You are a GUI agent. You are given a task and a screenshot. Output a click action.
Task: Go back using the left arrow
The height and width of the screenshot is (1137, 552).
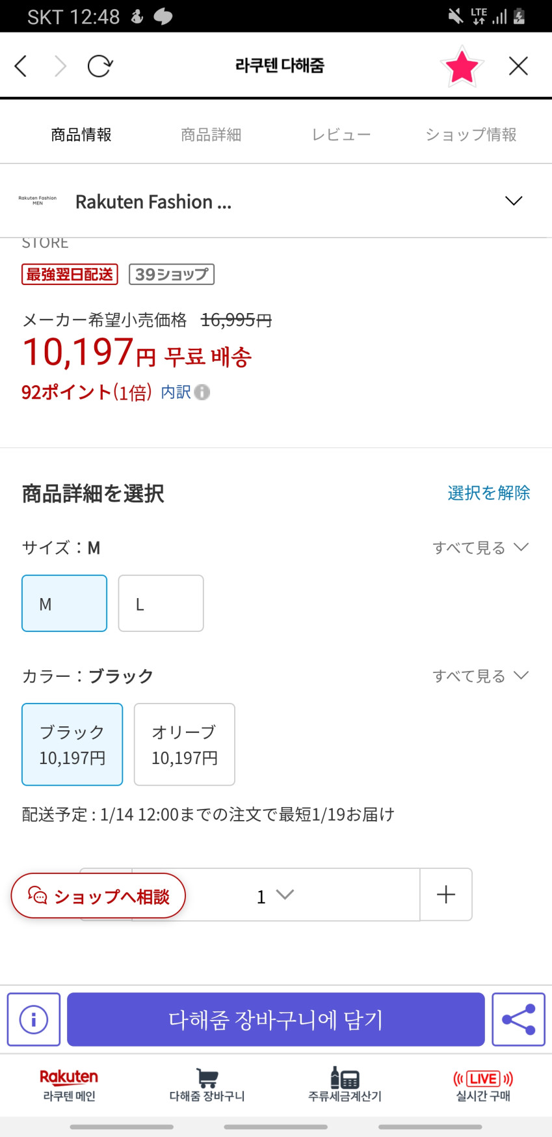pyautogui.click(x=21, y=66)
